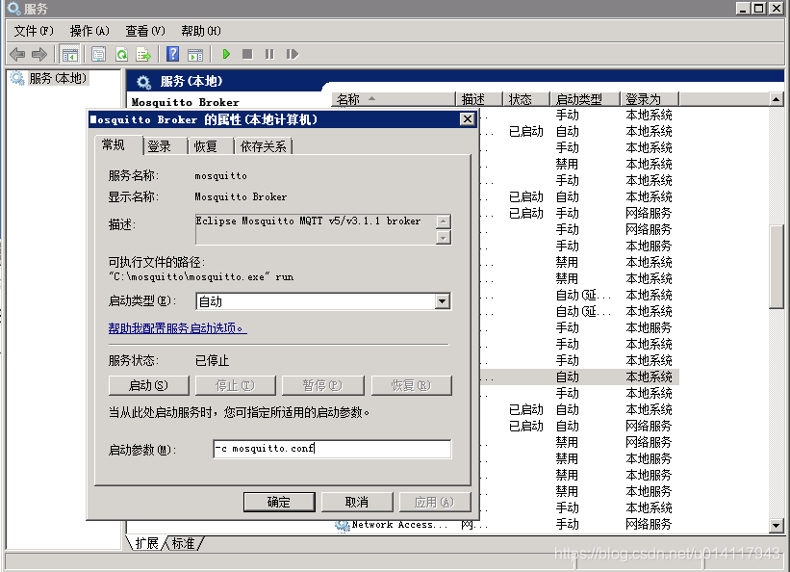Click the toolbar restart service icon
Viewport: 790px width, 572px height.
pyautogui.click(x=293, y=54)
